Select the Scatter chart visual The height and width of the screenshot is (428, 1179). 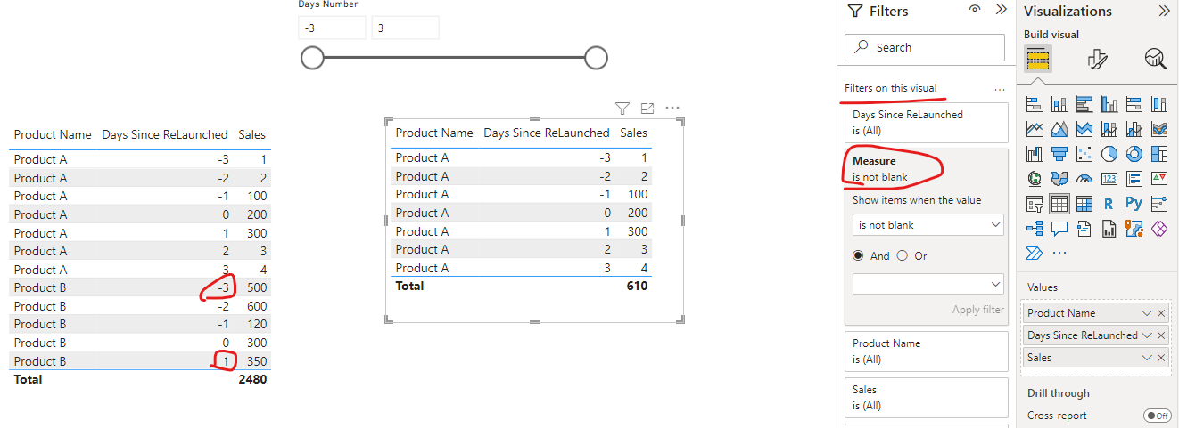[1084, 154]
